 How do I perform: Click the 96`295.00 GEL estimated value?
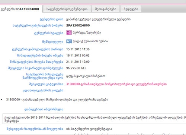76,68
